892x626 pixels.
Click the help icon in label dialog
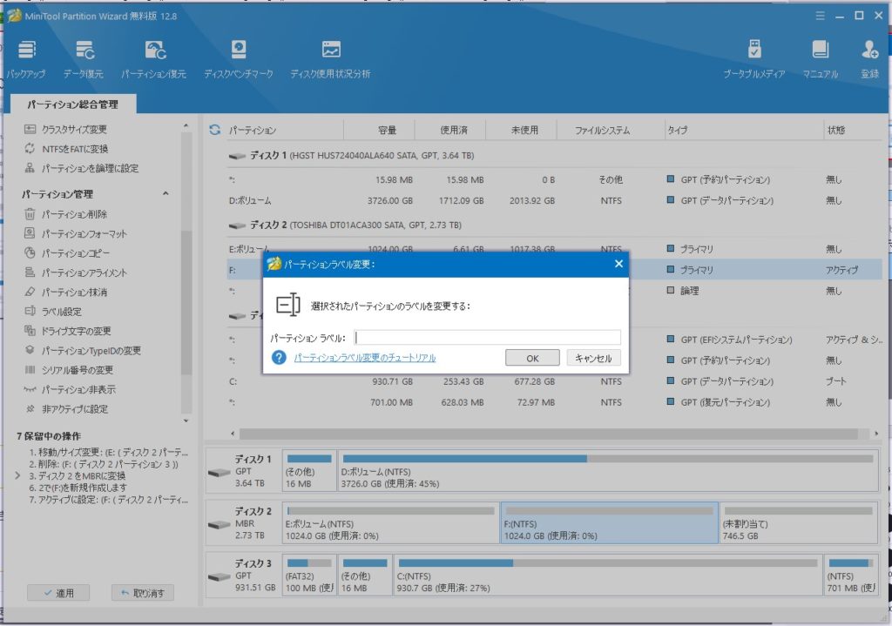click(279, 358)
